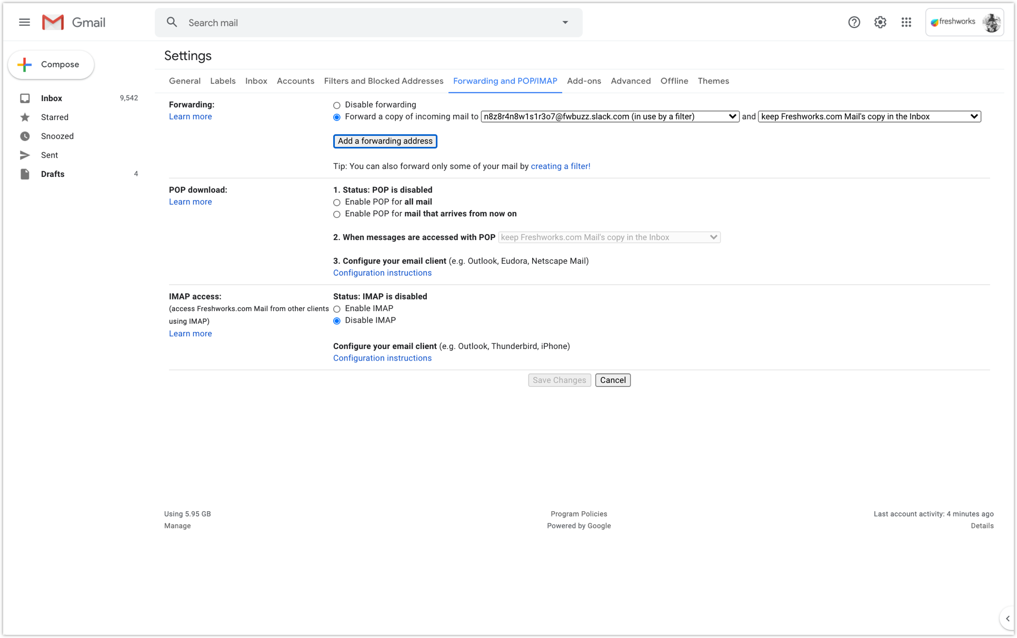Image resolution: width=1017 pixels, height=638 pixels.
Task: Expand search options arrow in search bar
Action: point(565,23)
